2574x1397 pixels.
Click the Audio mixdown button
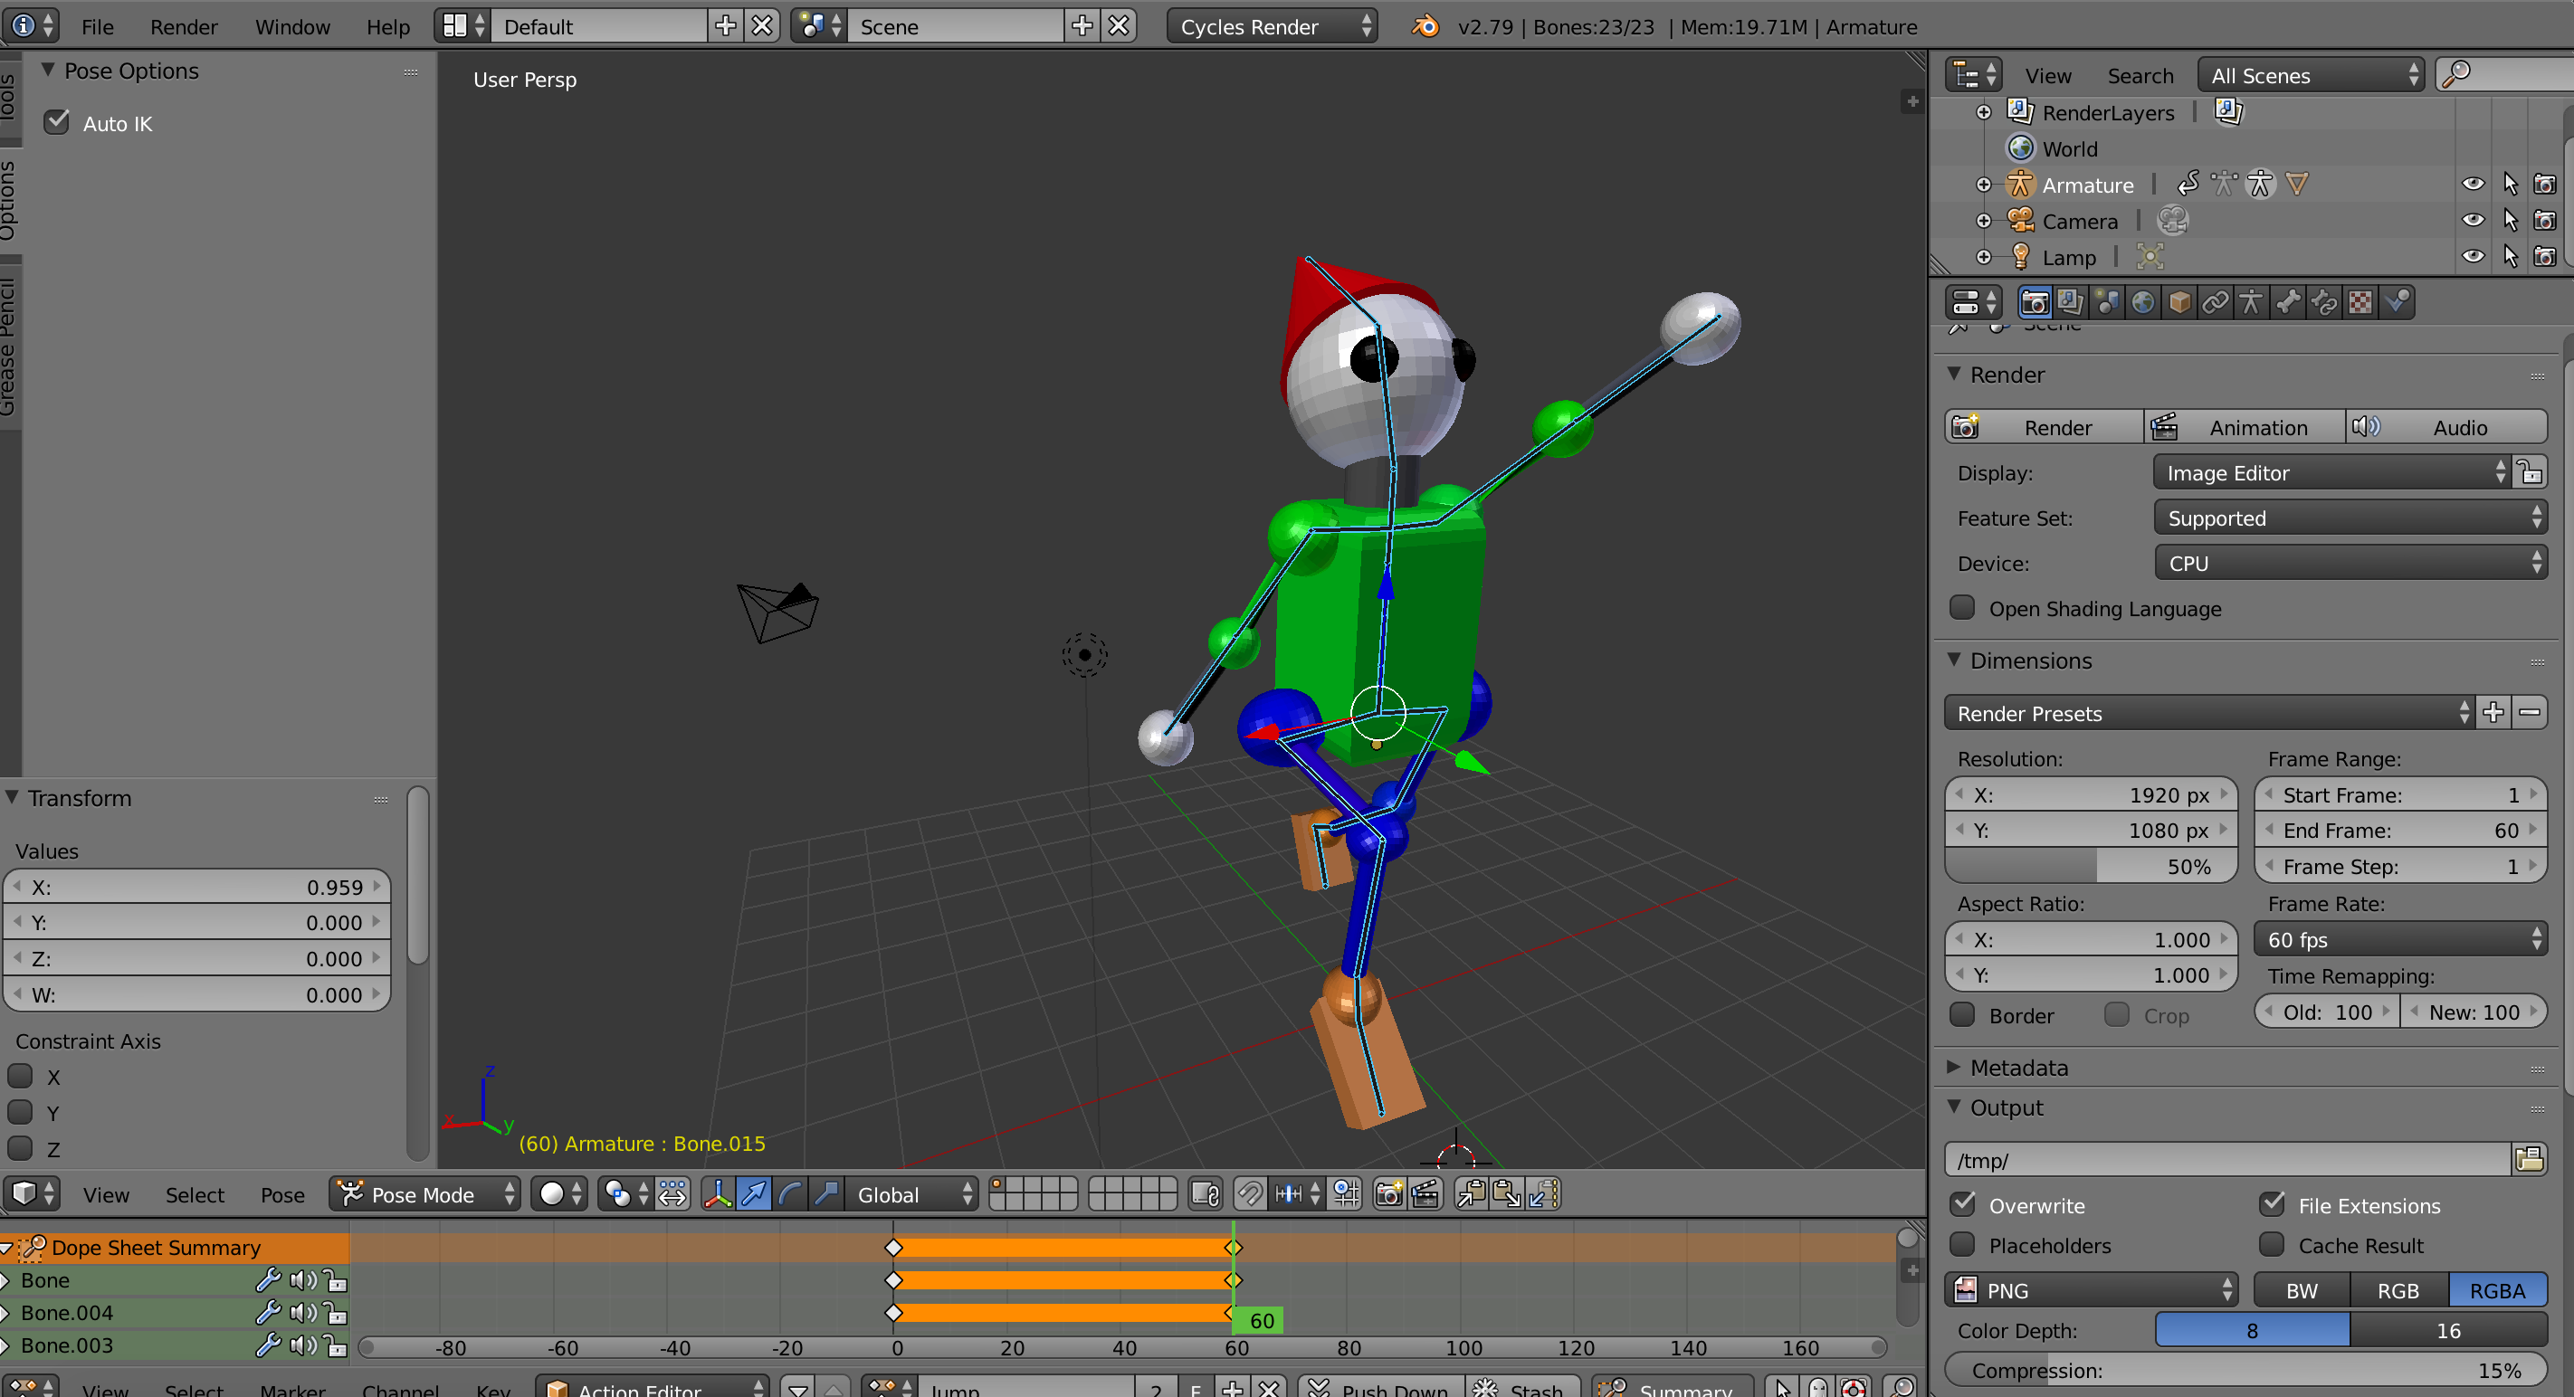[2446, 427]
